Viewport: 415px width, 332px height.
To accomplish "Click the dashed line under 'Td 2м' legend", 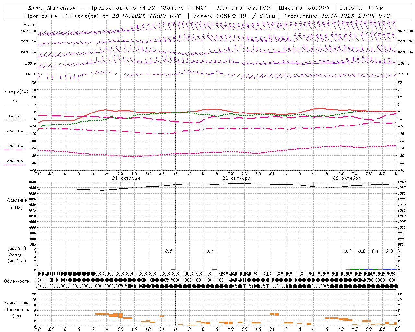I will pos(14,120).
